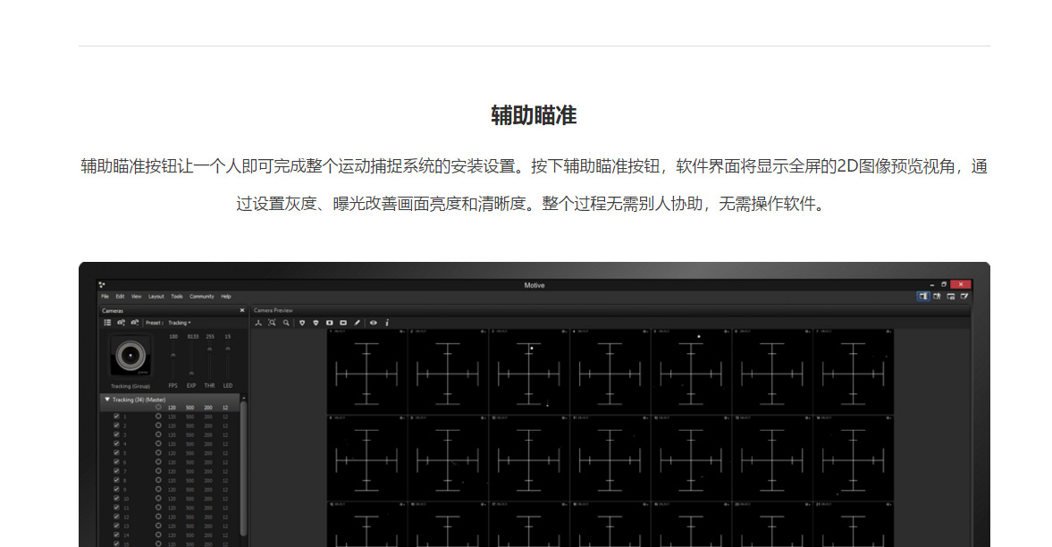Click the FPS slider handle
1052x547 pixels.
pyautogui.click(x=173, y=354)
